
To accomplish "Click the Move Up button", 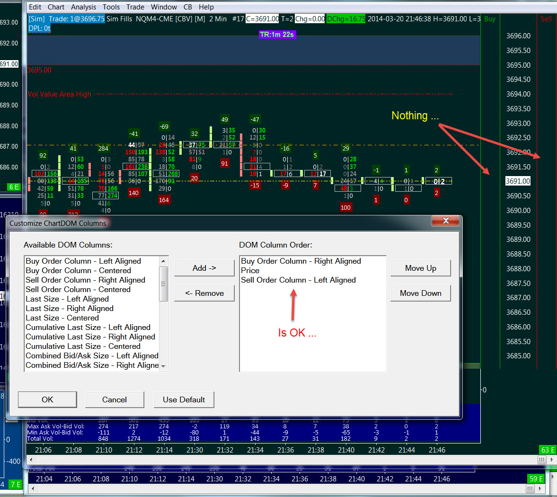I will 421,268.
